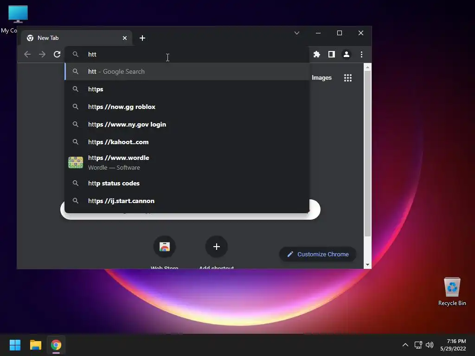This screenshot has width=475, height=356.
Task: Select 'https //now.gg roblox' suggestion
Action: click(187, 107)
